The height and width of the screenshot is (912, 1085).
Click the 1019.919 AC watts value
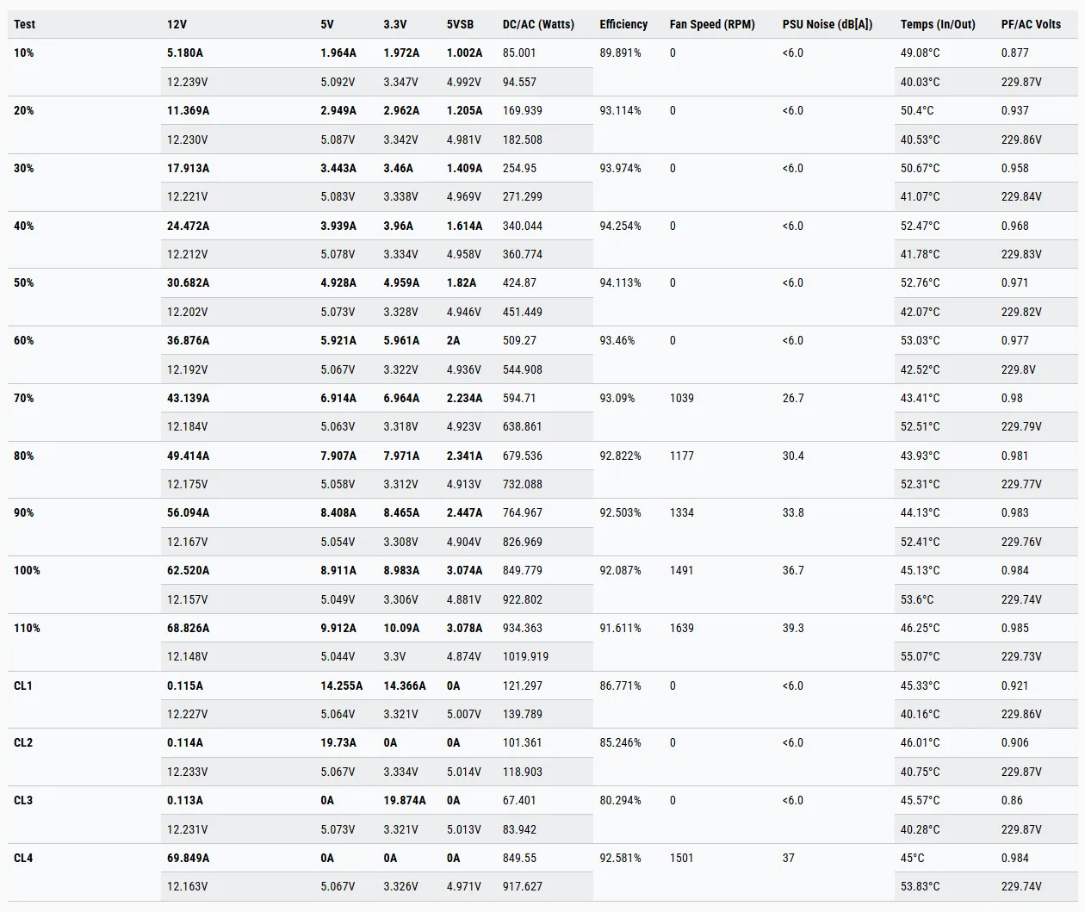tap(525, 656)
